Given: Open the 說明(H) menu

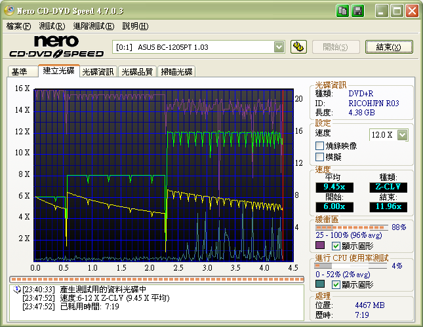Looking at the screenshot, I should (135, 26).
